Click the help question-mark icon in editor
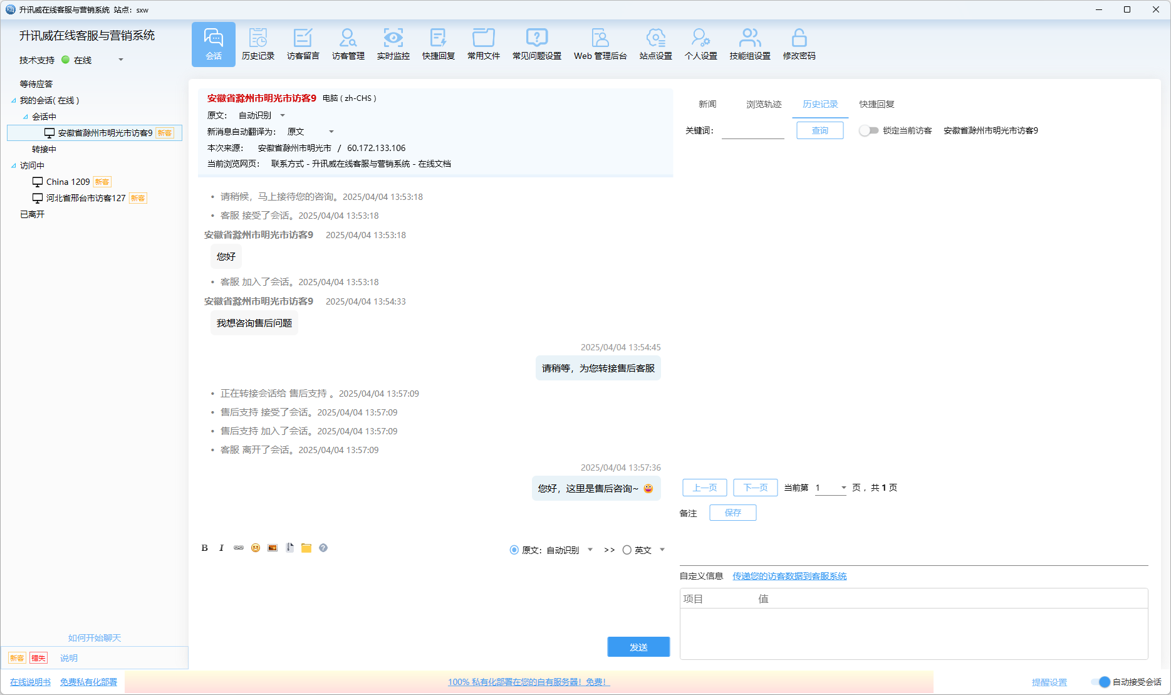The image size is (1171, 695). (323, 548)
